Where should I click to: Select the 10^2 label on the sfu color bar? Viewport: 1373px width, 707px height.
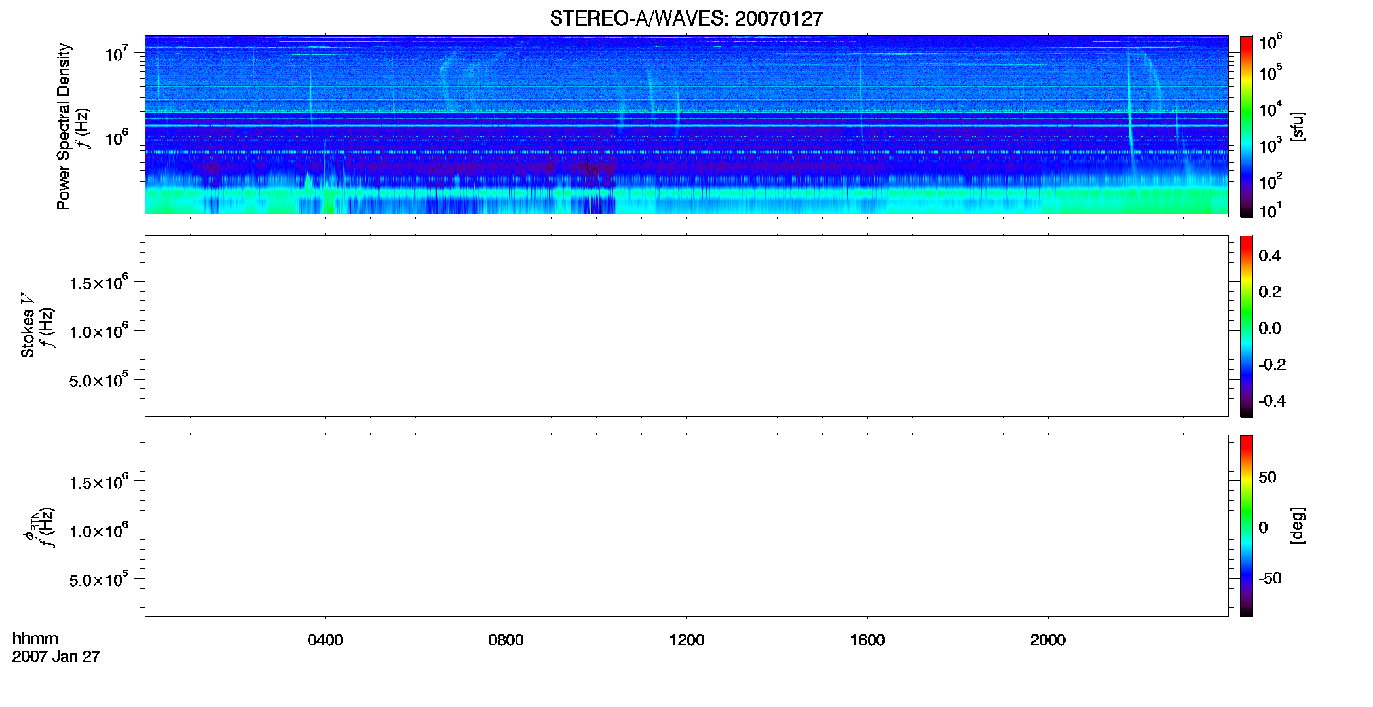(x=1270, y=180)
